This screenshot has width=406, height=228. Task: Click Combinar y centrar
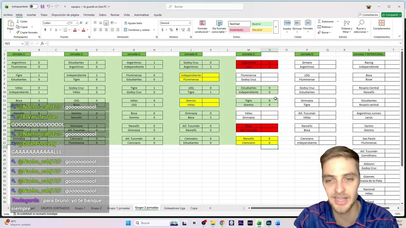[x=137, y=30]
